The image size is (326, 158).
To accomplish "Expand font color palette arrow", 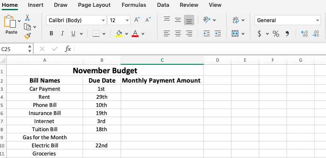I will click(143, 34).
